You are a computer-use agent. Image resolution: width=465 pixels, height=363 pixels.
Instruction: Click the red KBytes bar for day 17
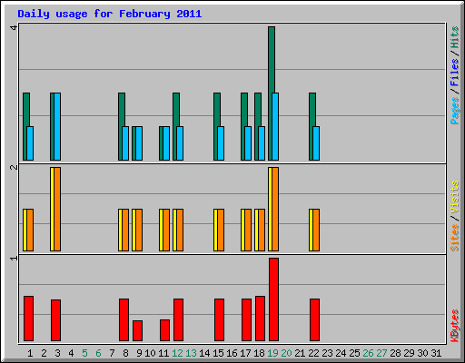(x=246, y=319)
